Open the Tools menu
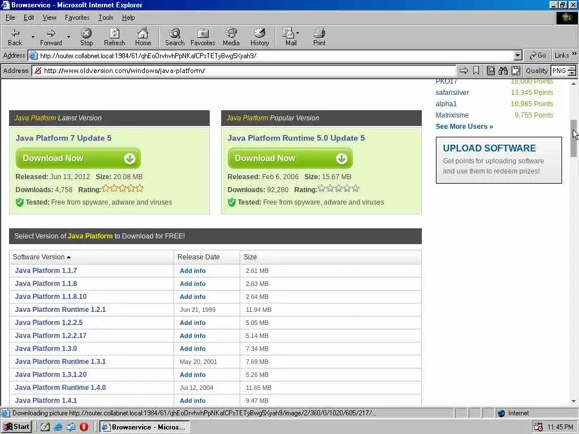The height and width of the screenshot is (434, 579). point(106,18)
